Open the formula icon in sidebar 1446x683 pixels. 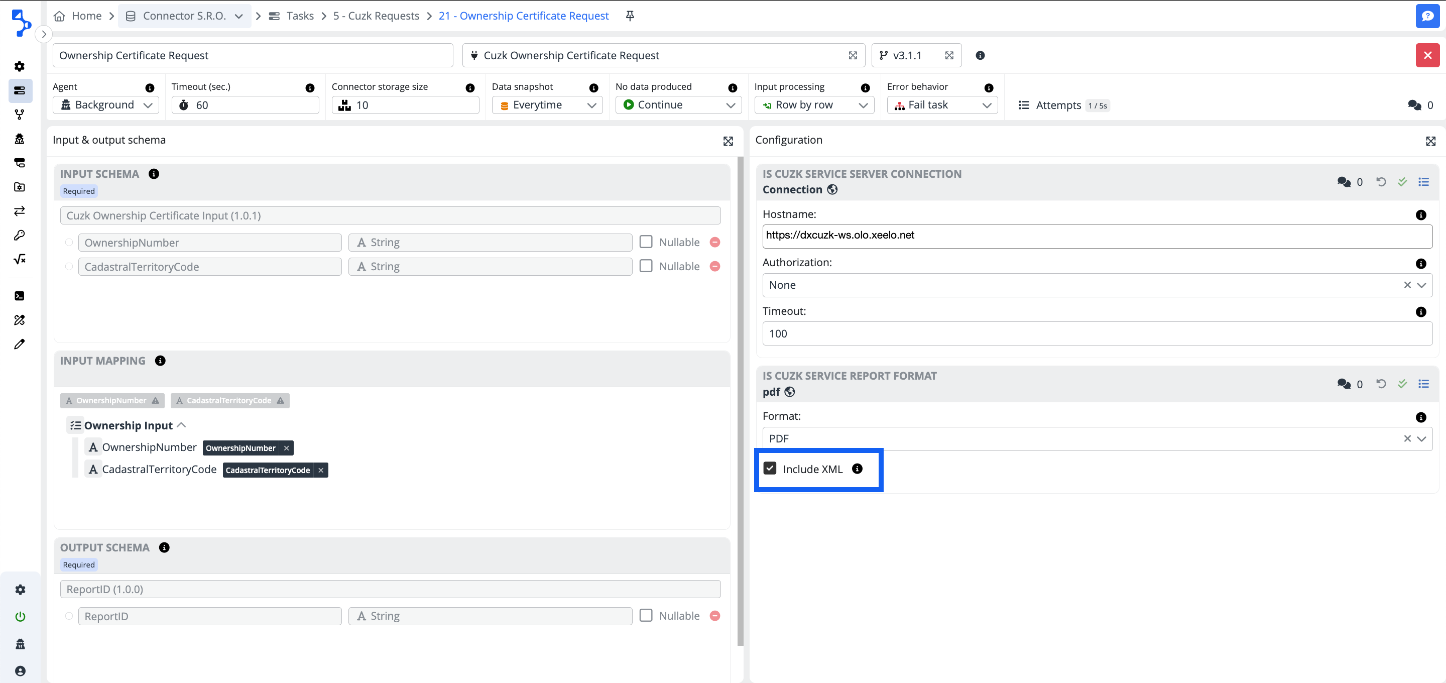(x=20, y=259)
